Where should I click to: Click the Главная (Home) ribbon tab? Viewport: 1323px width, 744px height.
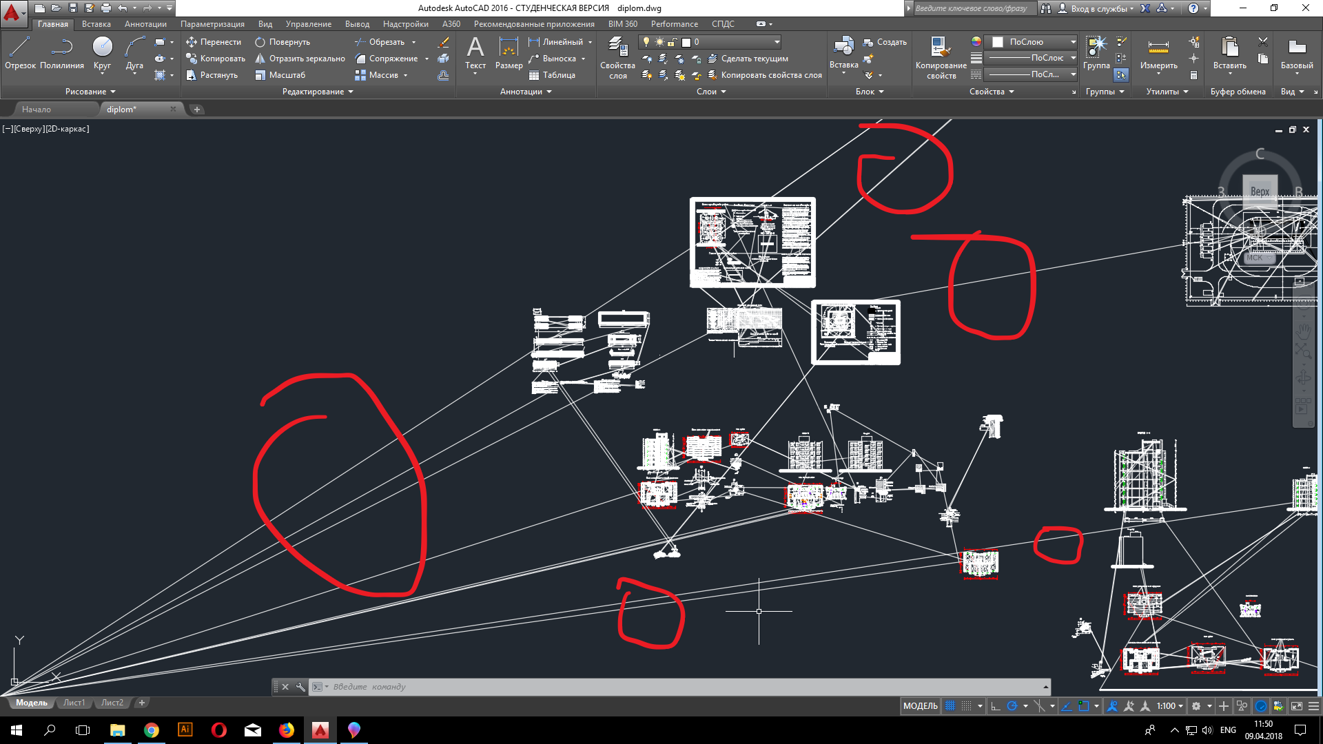coord(50,23)
